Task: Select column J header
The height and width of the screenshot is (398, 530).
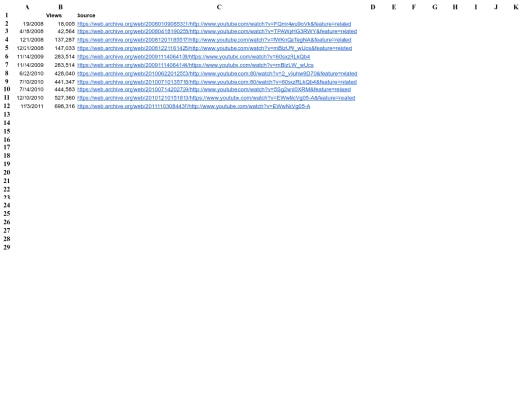Action: 496,7
